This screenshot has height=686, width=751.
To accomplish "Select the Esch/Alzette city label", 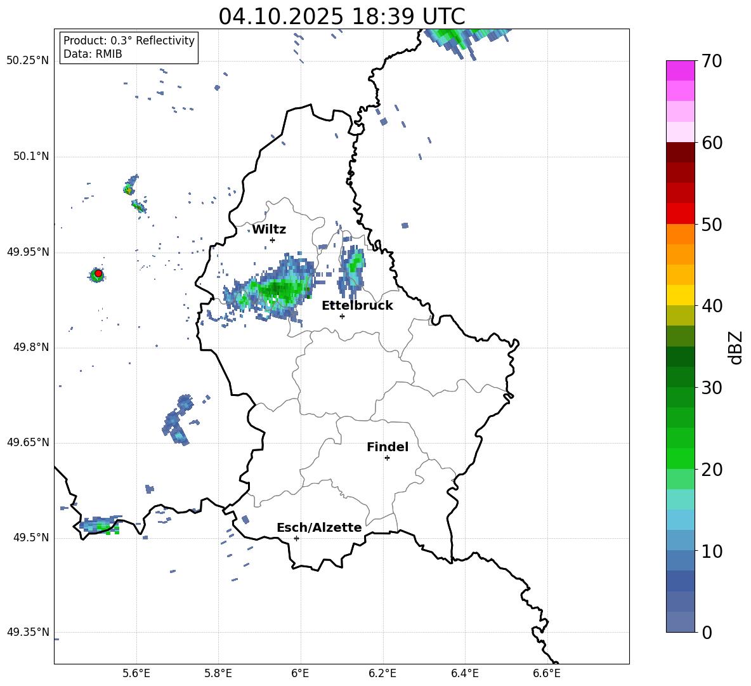I will coord(319,527).
